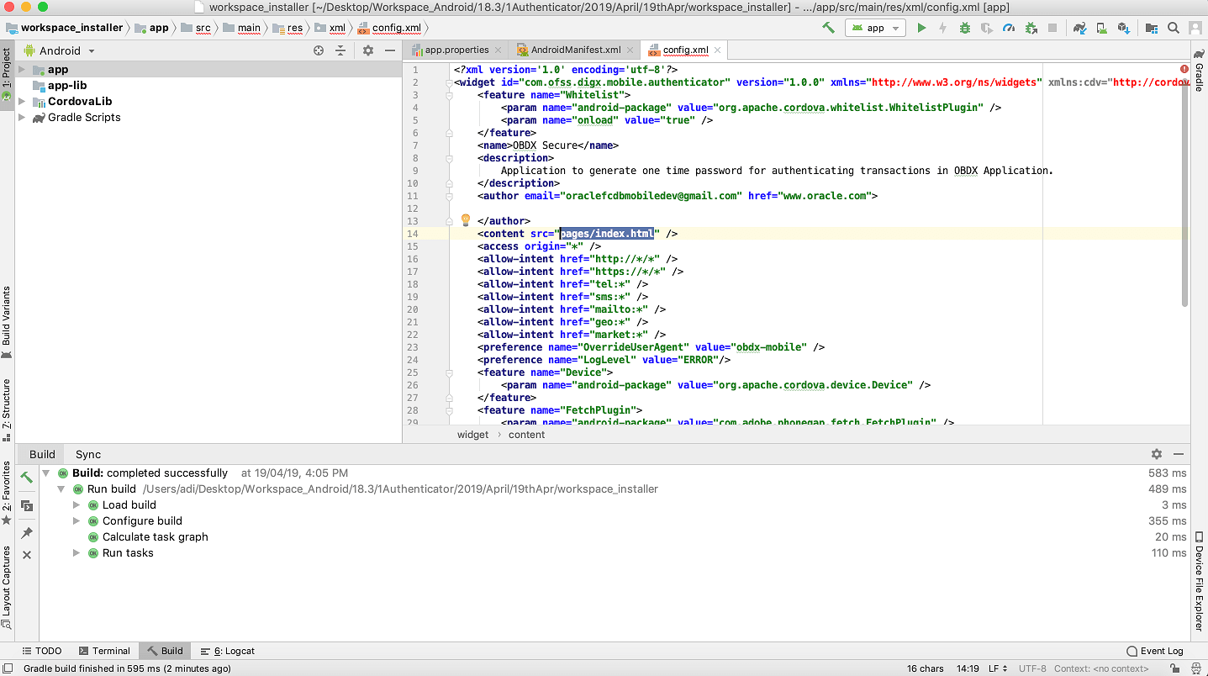Click Search Everywhere magnifying glass

tap(1174, 28)
